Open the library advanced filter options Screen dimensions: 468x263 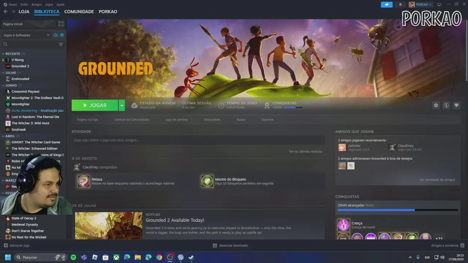tap(61, 44)
